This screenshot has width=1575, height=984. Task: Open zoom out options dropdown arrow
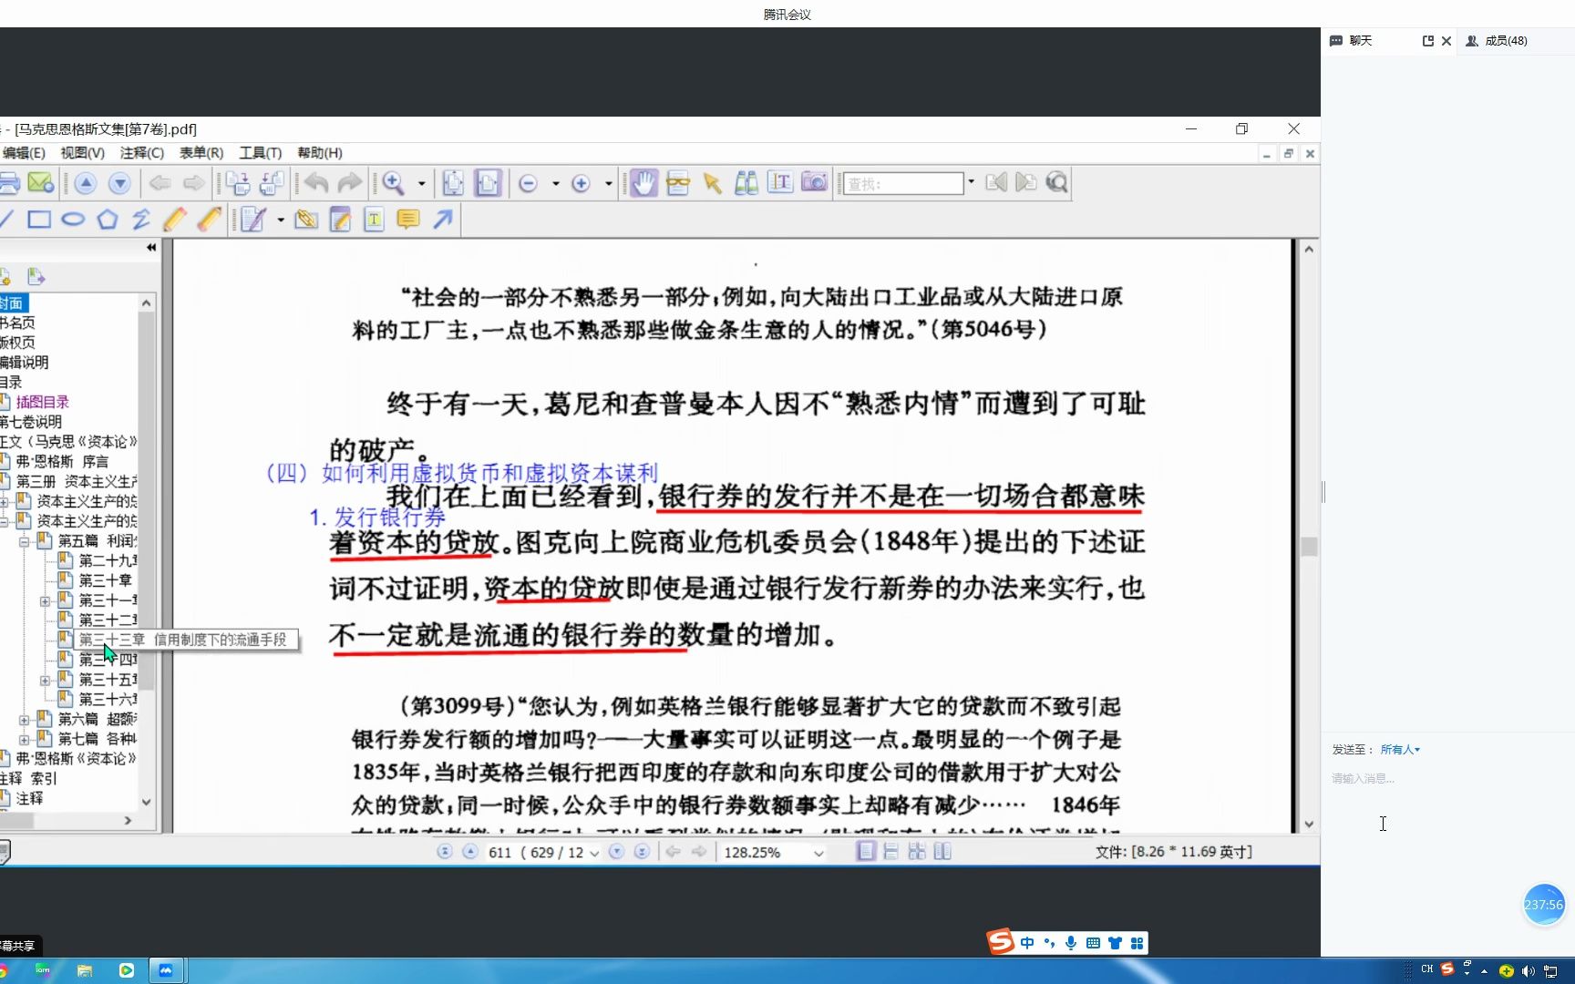click(555, 183)
